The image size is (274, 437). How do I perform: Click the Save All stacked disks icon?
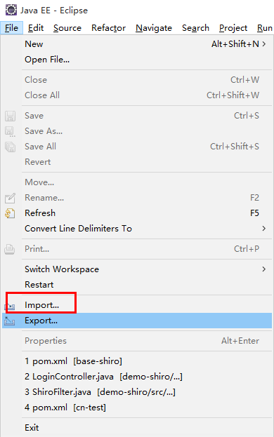pyautogui.click(x=10, y=147)
